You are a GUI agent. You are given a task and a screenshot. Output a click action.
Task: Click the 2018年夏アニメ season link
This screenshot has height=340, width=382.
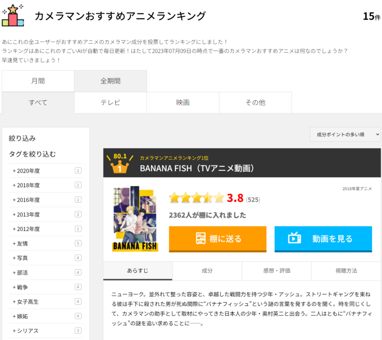(x=357, y=189)
